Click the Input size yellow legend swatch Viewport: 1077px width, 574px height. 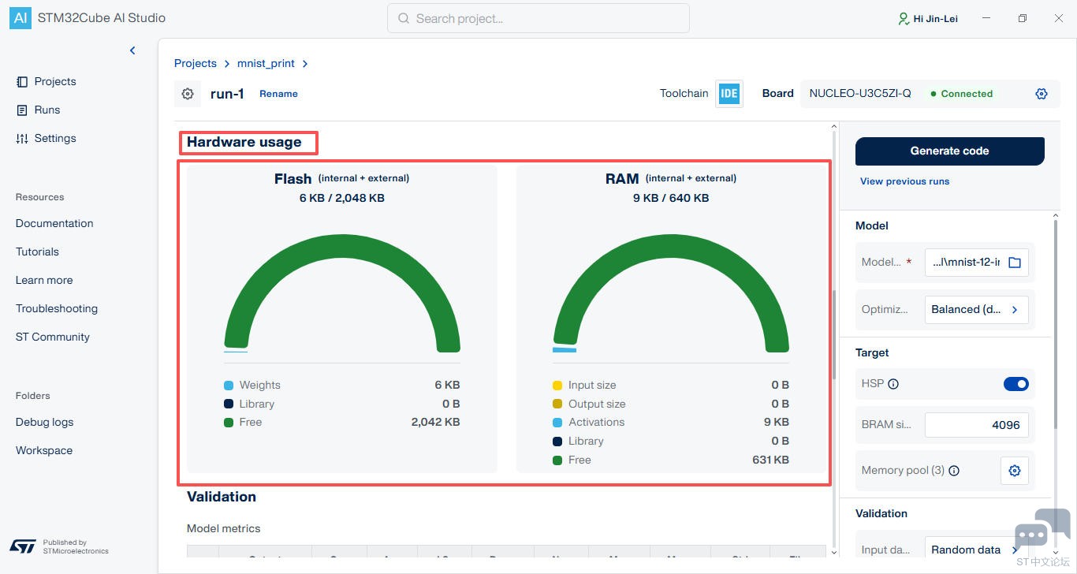click(x=557, y=386)
